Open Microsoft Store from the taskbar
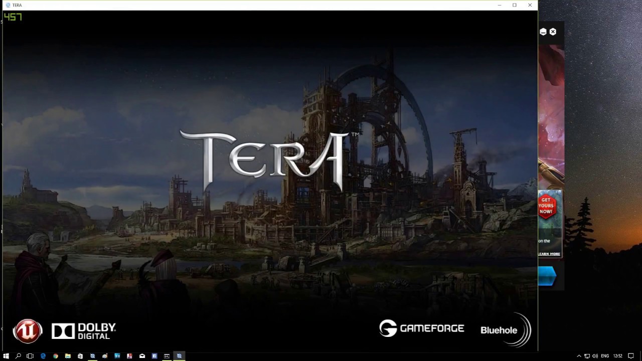The image size is (642, 361). pyautogui.click(x=80, y=356)
